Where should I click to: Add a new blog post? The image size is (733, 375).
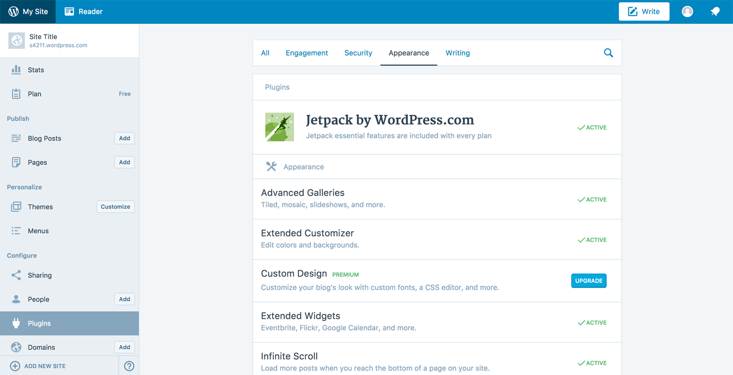pyautogui.click(x=124, y=138)
